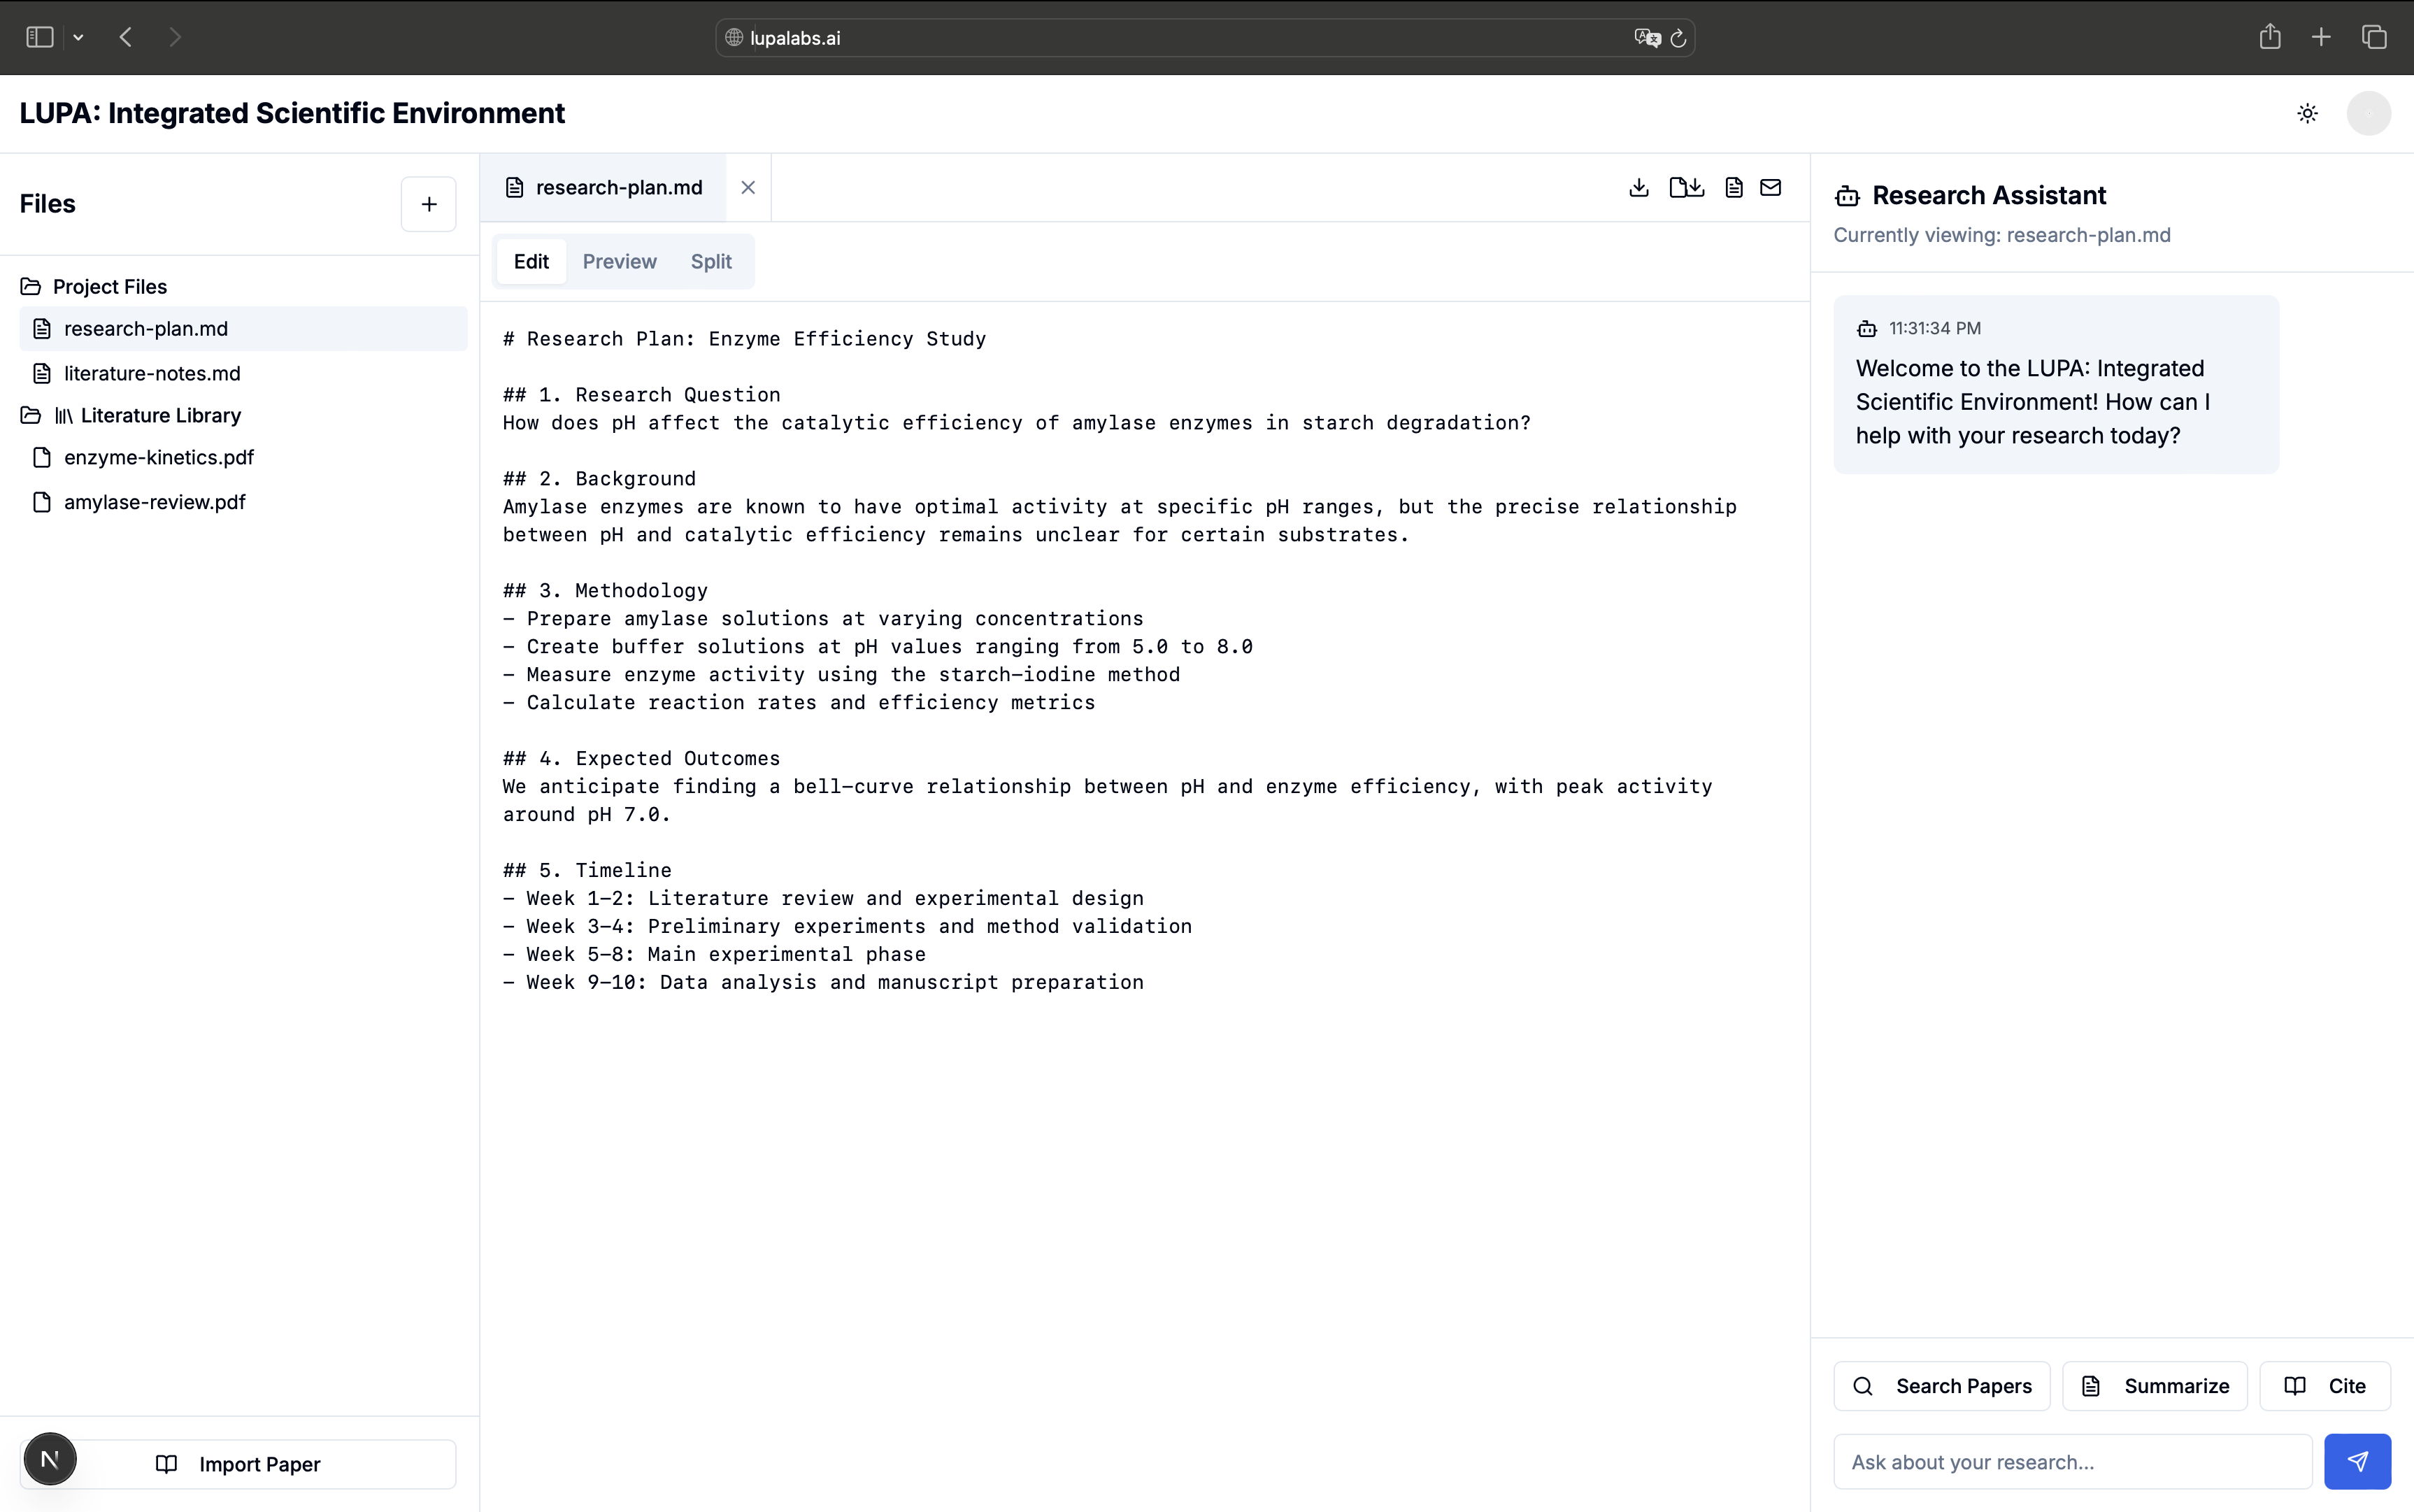Reload the page

(1678, 38)
